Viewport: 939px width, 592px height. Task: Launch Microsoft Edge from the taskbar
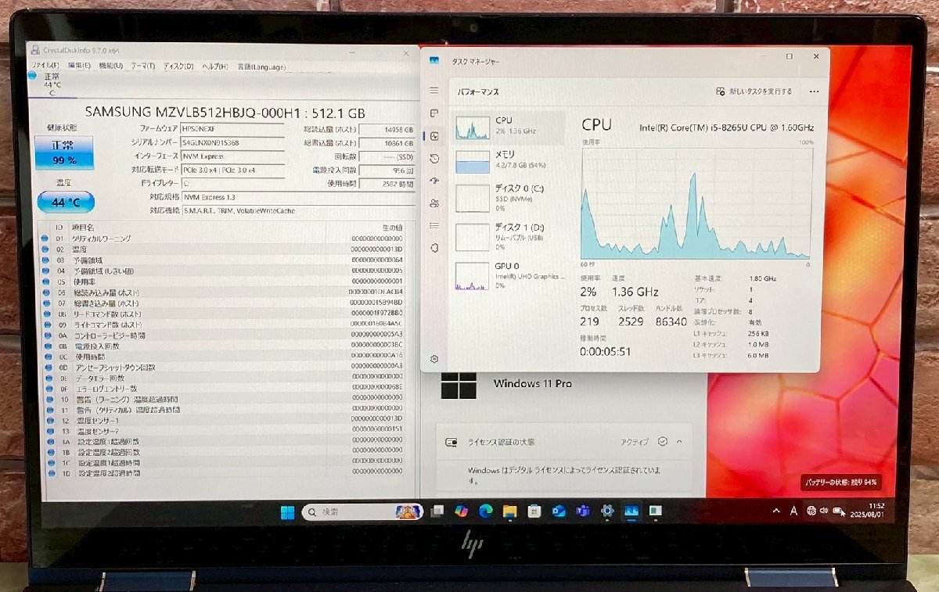pos(486,511)
